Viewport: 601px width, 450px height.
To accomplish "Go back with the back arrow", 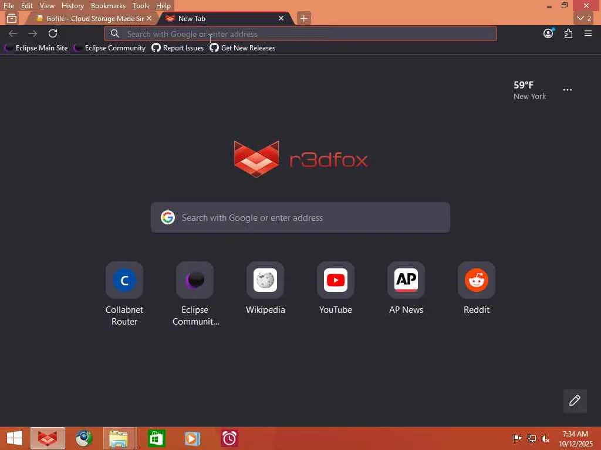I will tap(13, 33).
